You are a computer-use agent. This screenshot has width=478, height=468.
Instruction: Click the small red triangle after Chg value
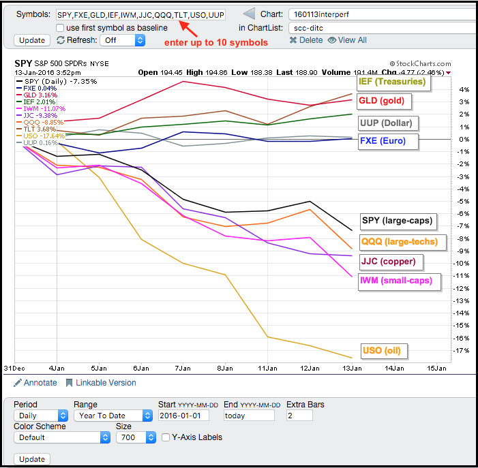tap(448, 72)
